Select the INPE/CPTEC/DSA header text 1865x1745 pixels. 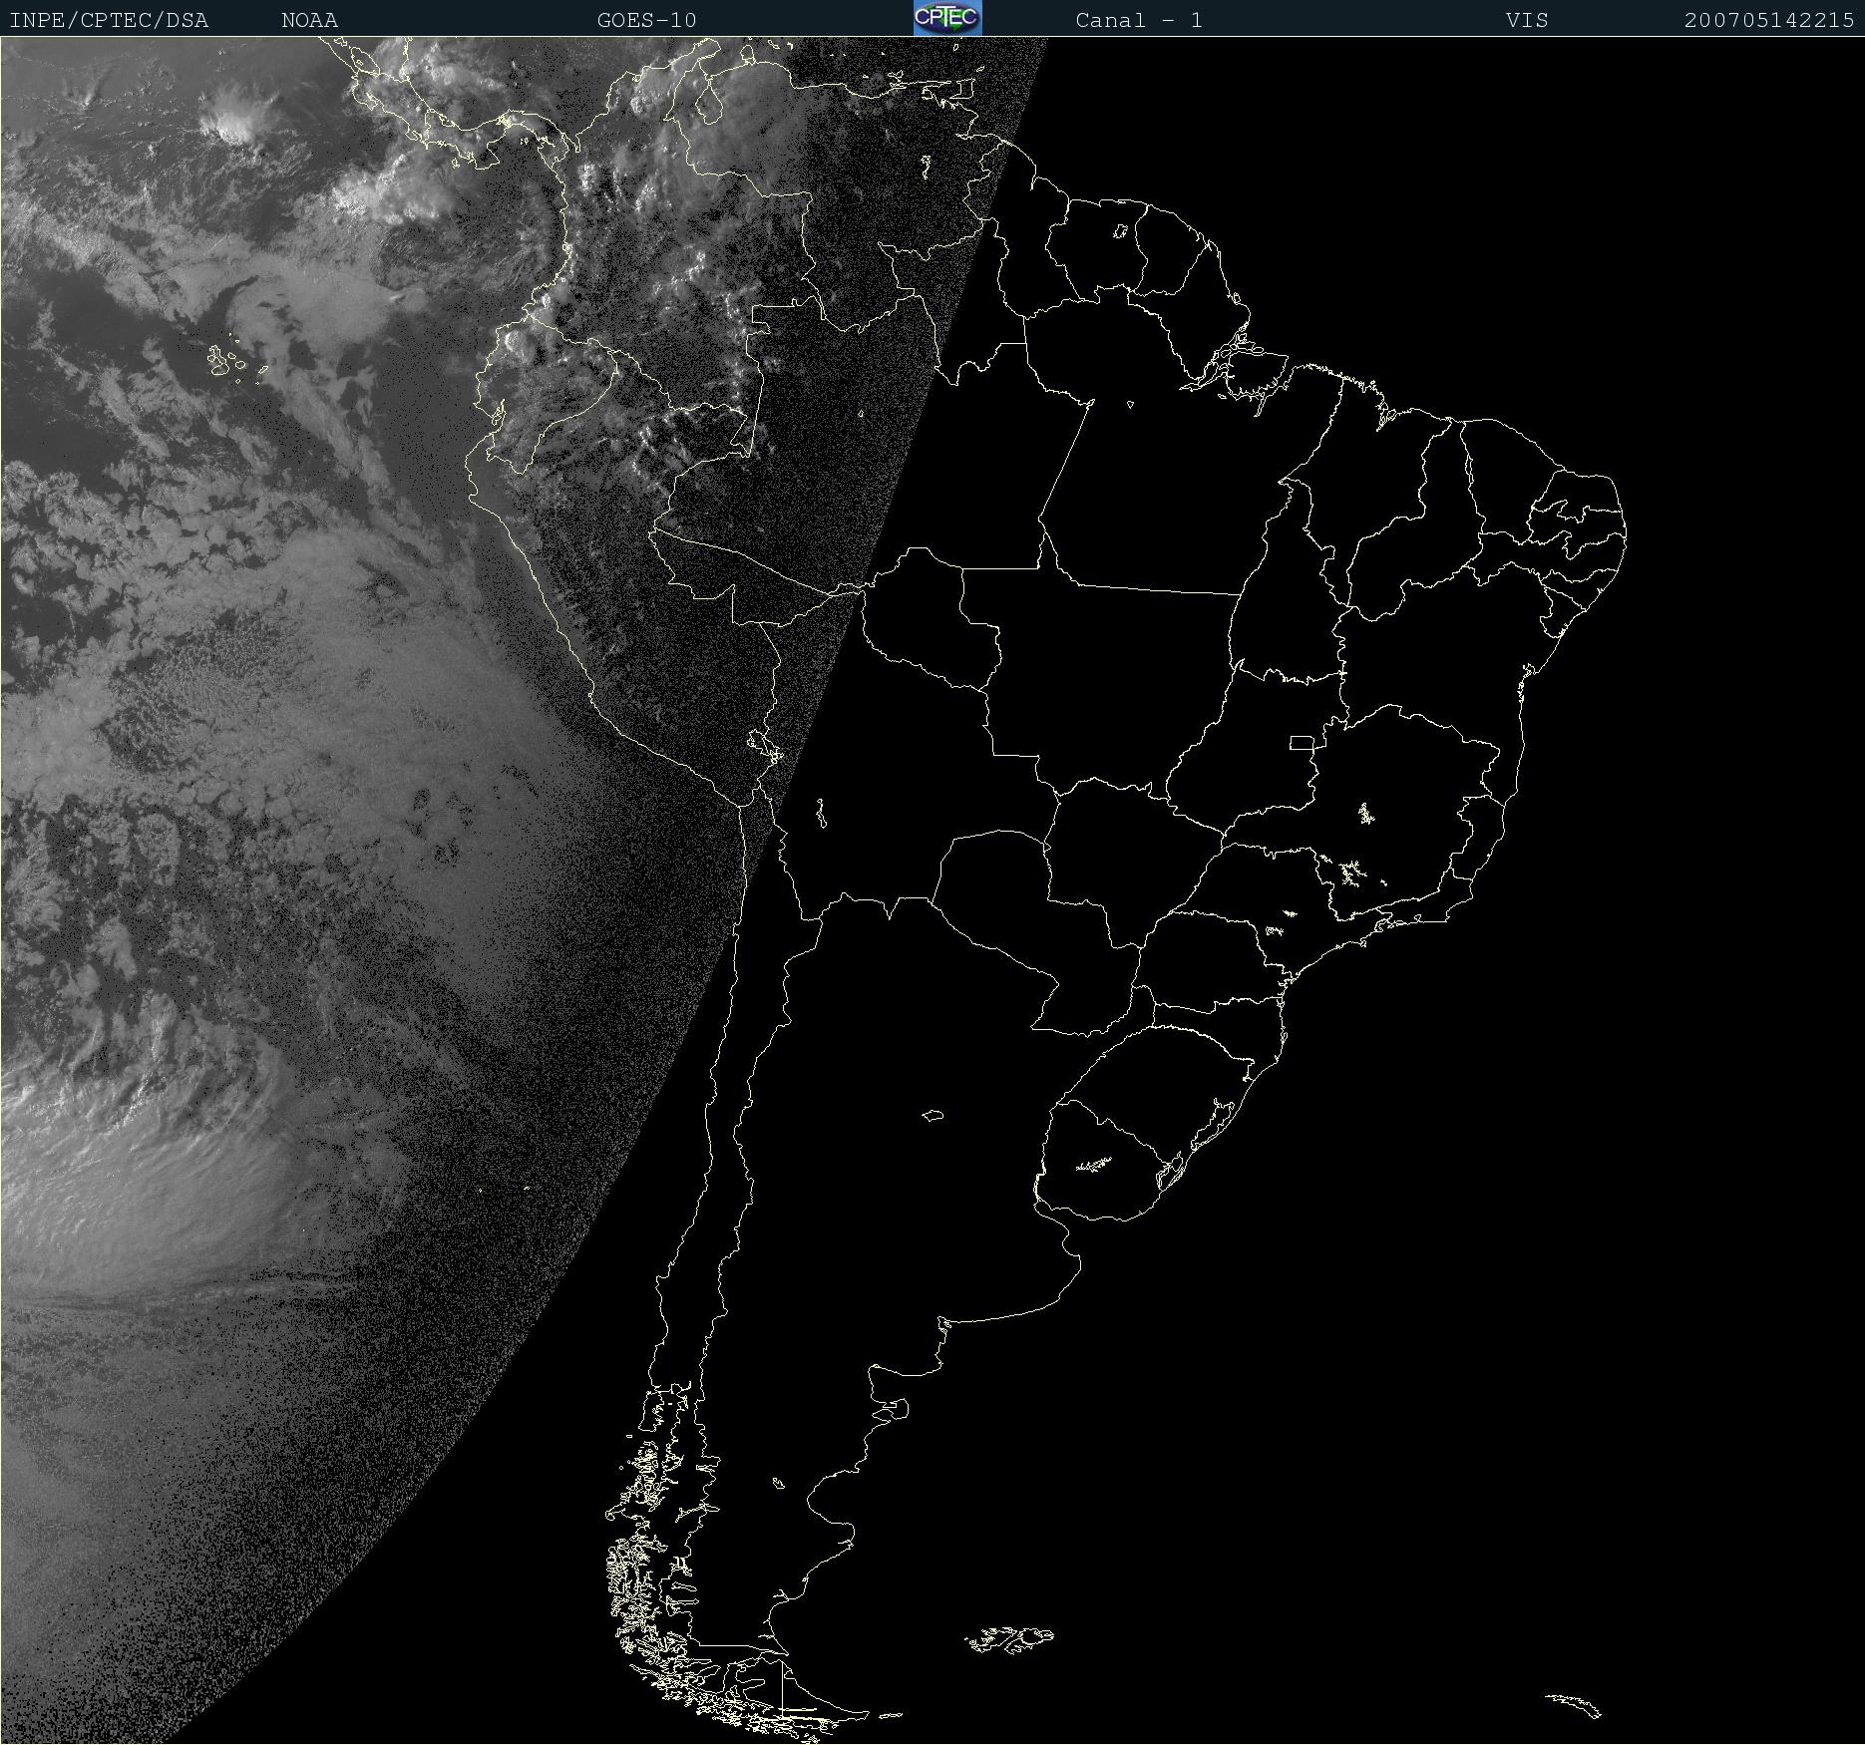coord(109,20)
